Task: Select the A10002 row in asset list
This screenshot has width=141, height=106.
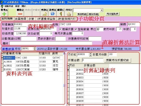Action: pyautogui.click(x=32, y=66)
